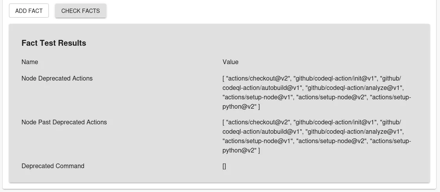Click the ADD FACT button
The width and height of the screenshot is (440, 192).
point(29,11)
